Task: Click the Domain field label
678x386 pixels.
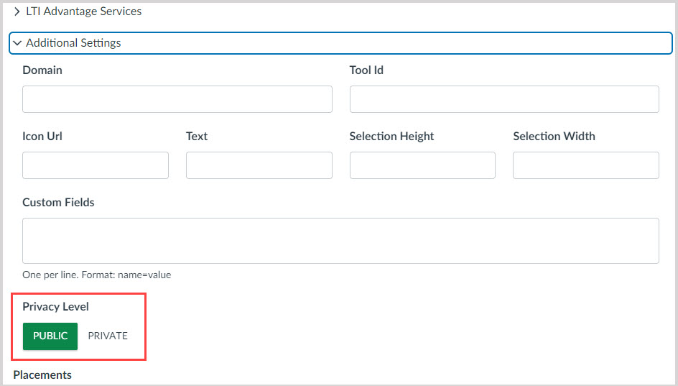Action: (42, 70)
